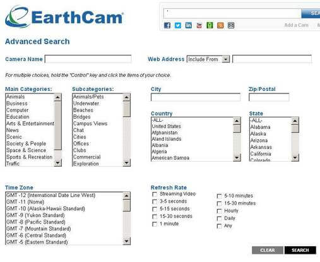Click the EarthCam logo
The height and width of the screenshot is (262, 320).
(x=64, y=17)
